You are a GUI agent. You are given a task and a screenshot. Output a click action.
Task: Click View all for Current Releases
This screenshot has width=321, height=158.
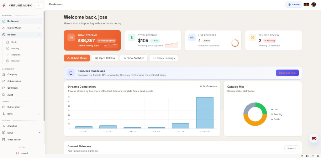pos(291,148)
